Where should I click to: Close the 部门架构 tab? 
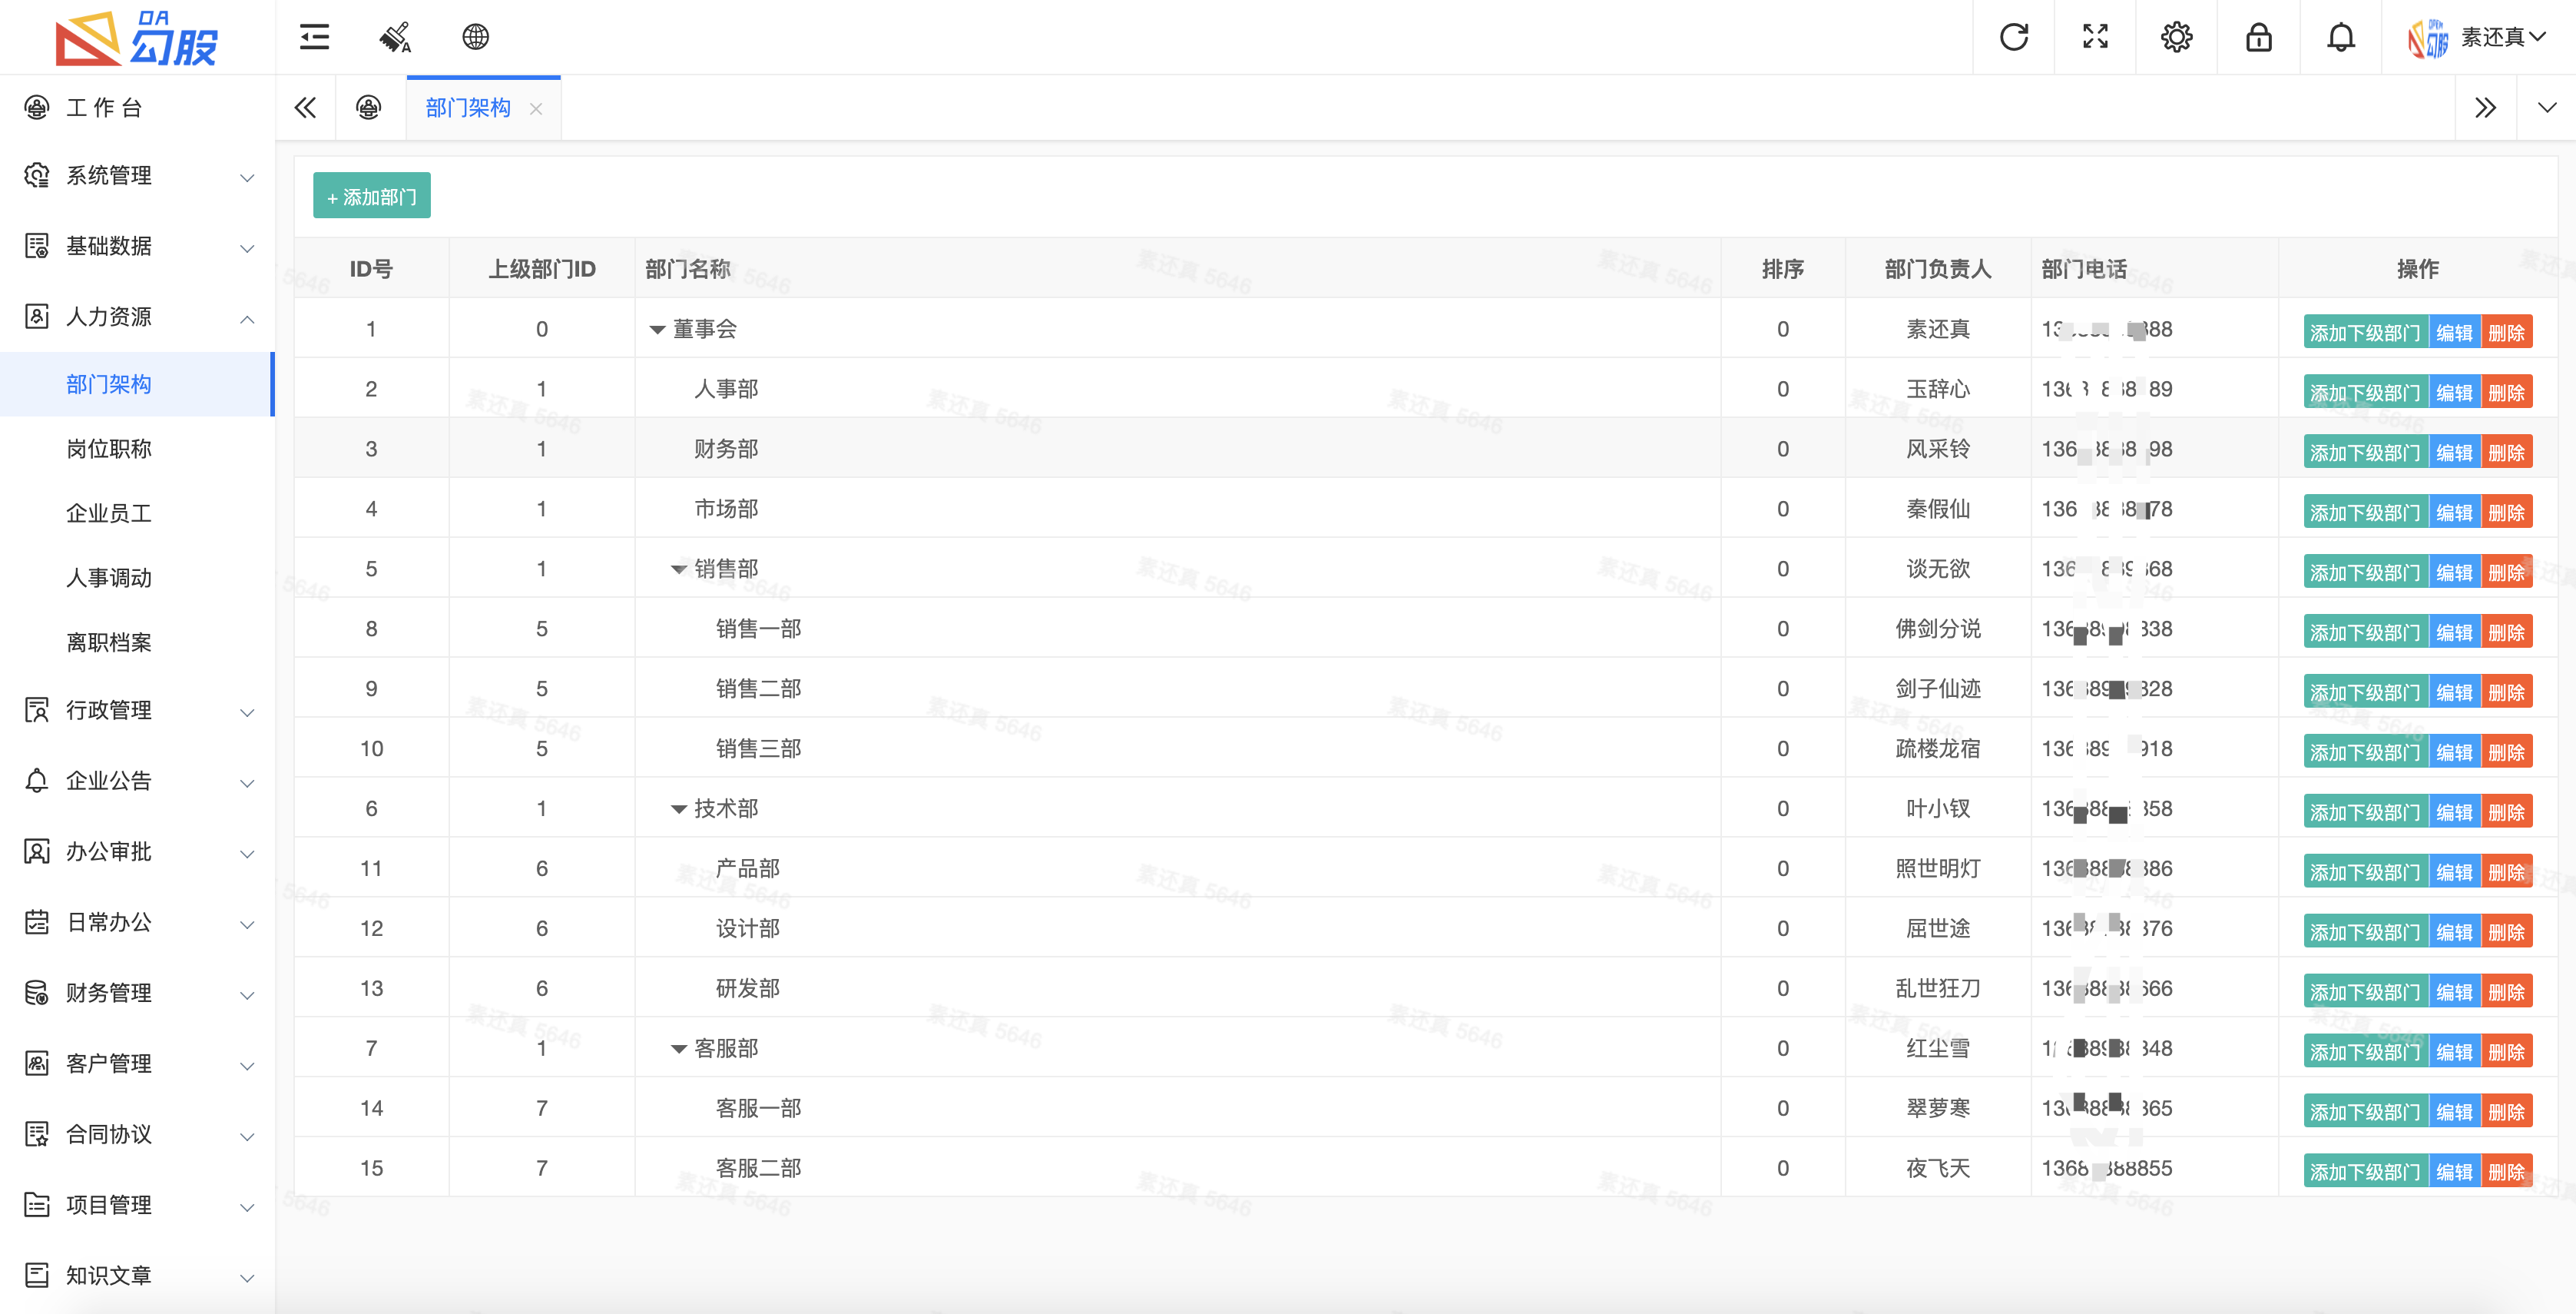pyautogui.click(x=536, y=108)
